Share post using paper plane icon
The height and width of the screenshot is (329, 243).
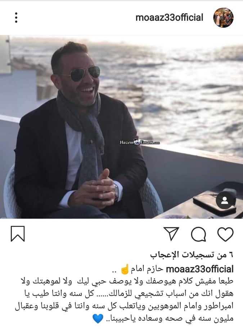(x=171, y=233)
